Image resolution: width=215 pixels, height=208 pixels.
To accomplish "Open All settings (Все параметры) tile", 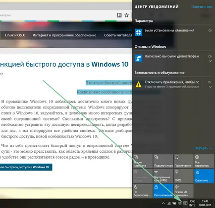I will [204, 161].
